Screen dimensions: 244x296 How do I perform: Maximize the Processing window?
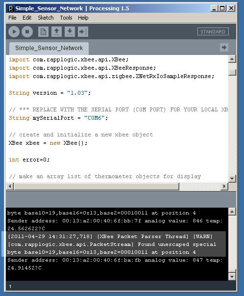coord(222,8)
